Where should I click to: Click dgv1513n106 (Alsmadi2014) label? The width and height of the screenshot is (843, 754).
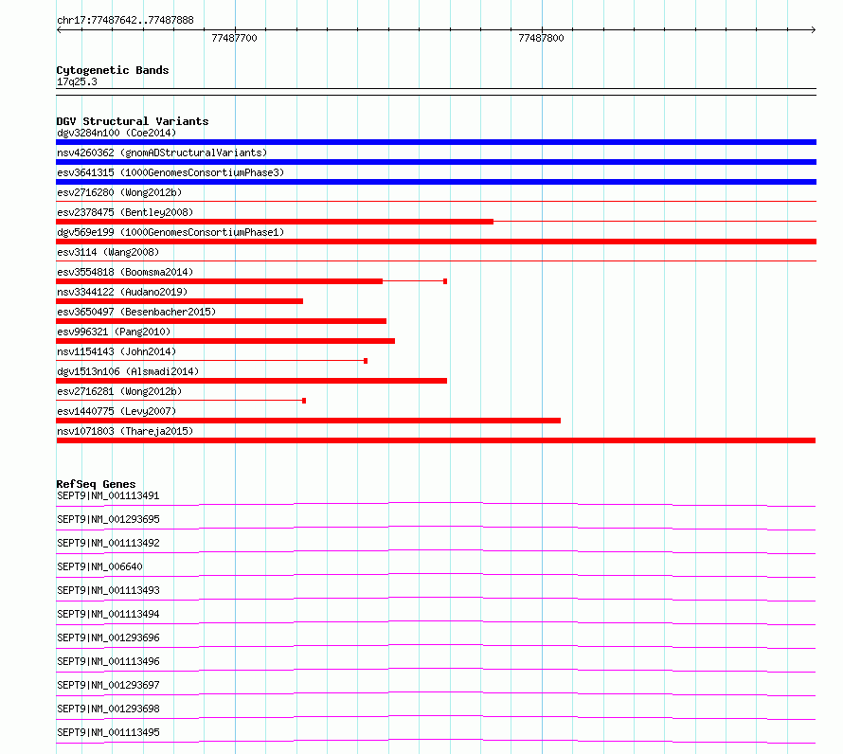click(128, 371)
